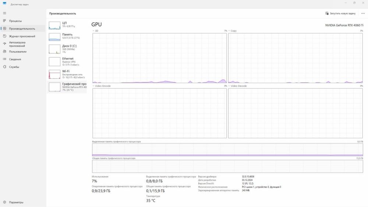The width and height of the screenshot is (368, 207).
Task: Open the Автозагрузка приложений page
Action: point(22,44)
